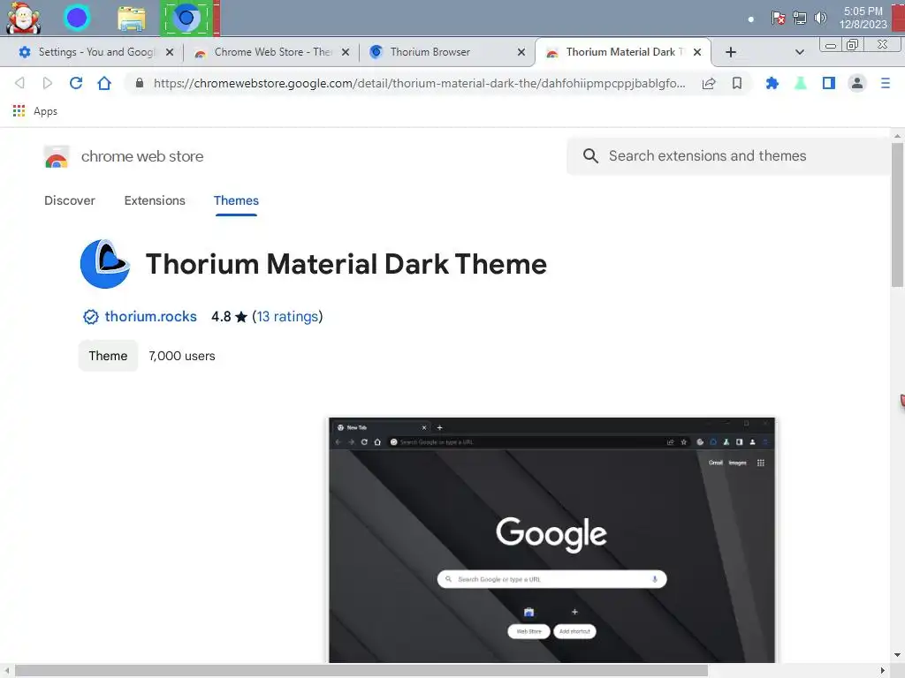Click the 7,000 users text
The height and width of the screenshot is (678, 905).
tap(182, 356)
